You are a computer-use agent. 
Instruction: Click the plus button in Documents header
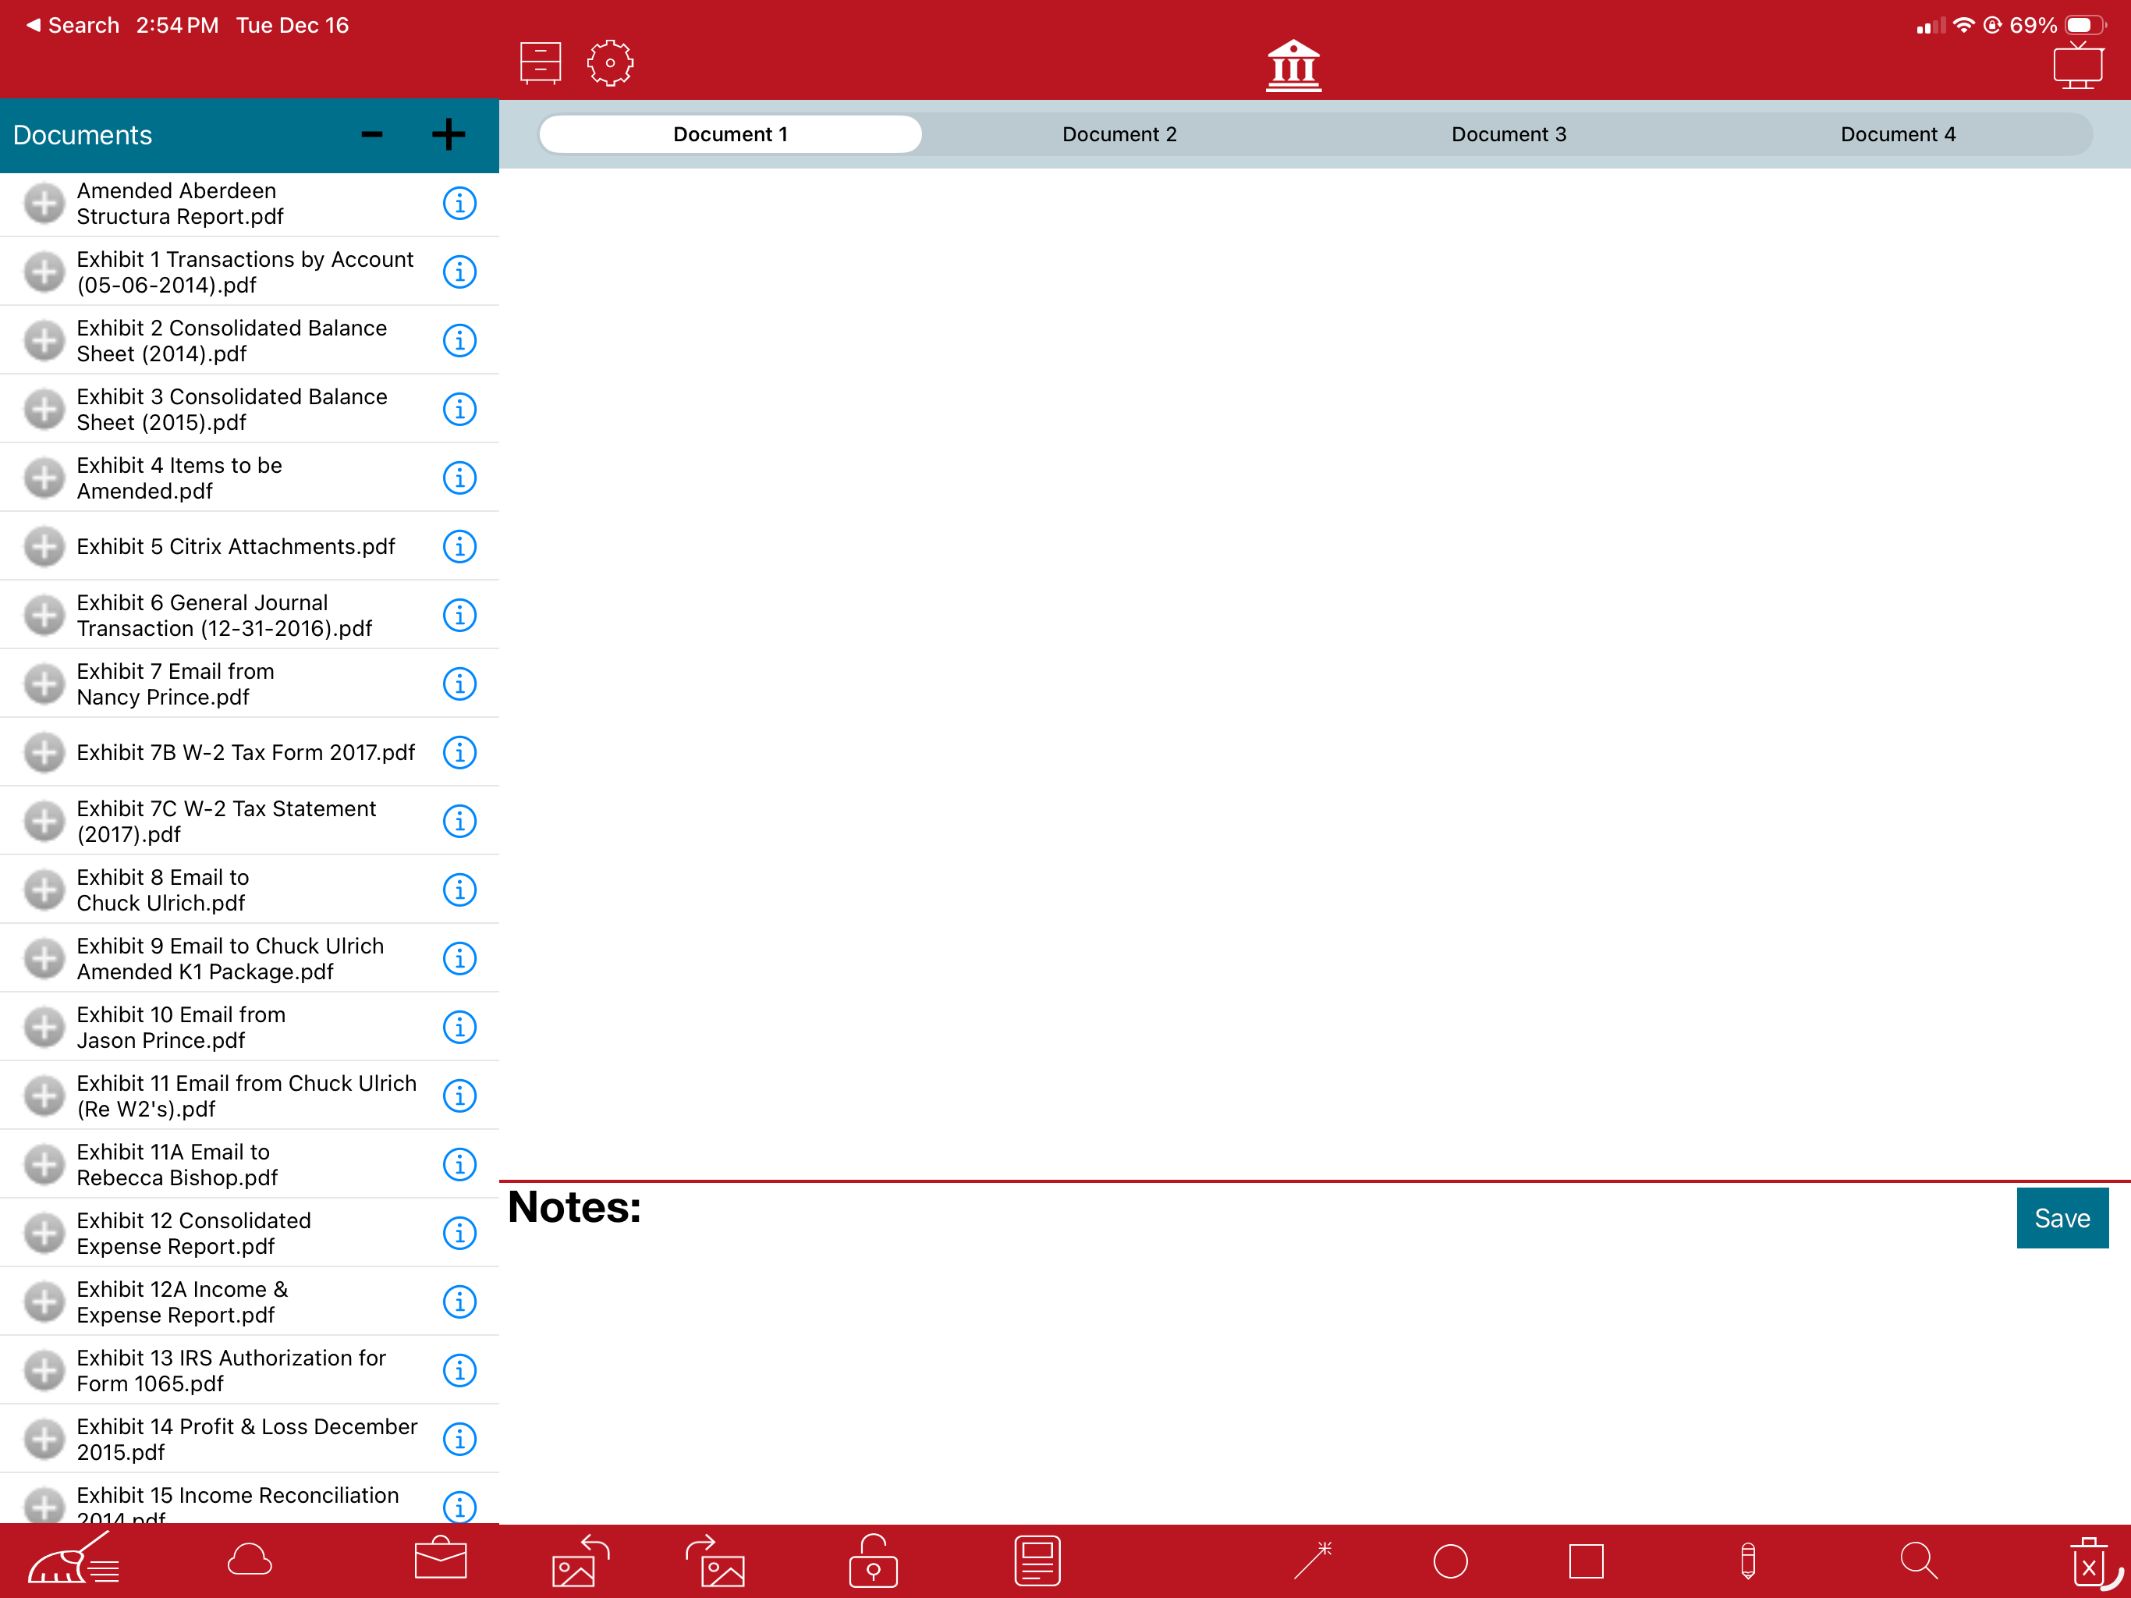point(448,135)
